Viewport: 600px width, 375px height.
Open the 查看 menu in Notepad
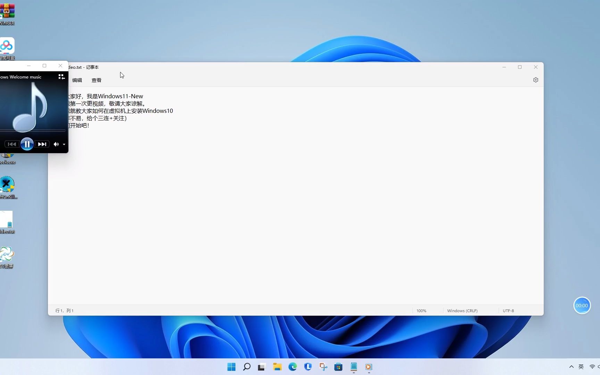coord(96,80)
